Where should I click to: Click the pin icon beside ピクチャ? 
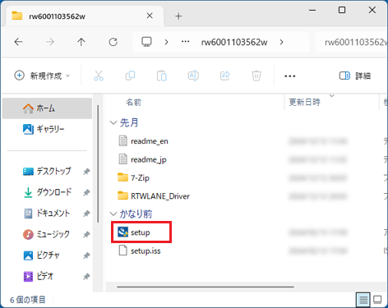86,255
